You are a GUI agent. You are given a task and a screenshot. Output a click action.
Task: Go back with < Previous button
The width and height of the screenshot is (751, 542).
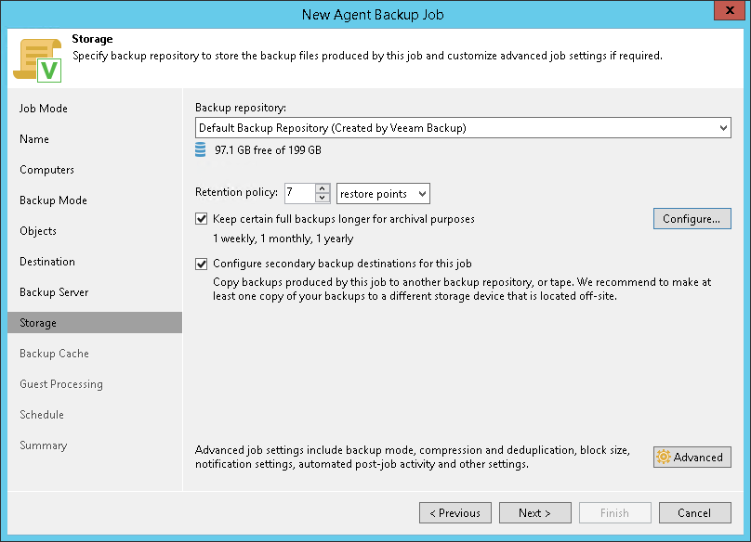click(455, 512)
